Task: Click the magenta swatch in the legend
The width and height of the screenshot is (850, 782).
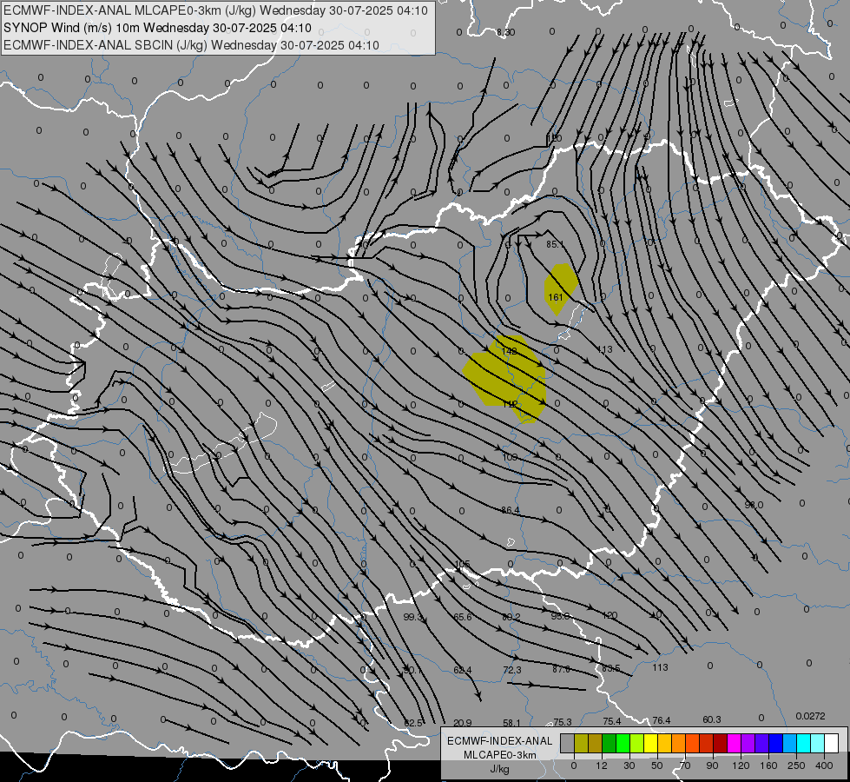Action: (734, 744)
